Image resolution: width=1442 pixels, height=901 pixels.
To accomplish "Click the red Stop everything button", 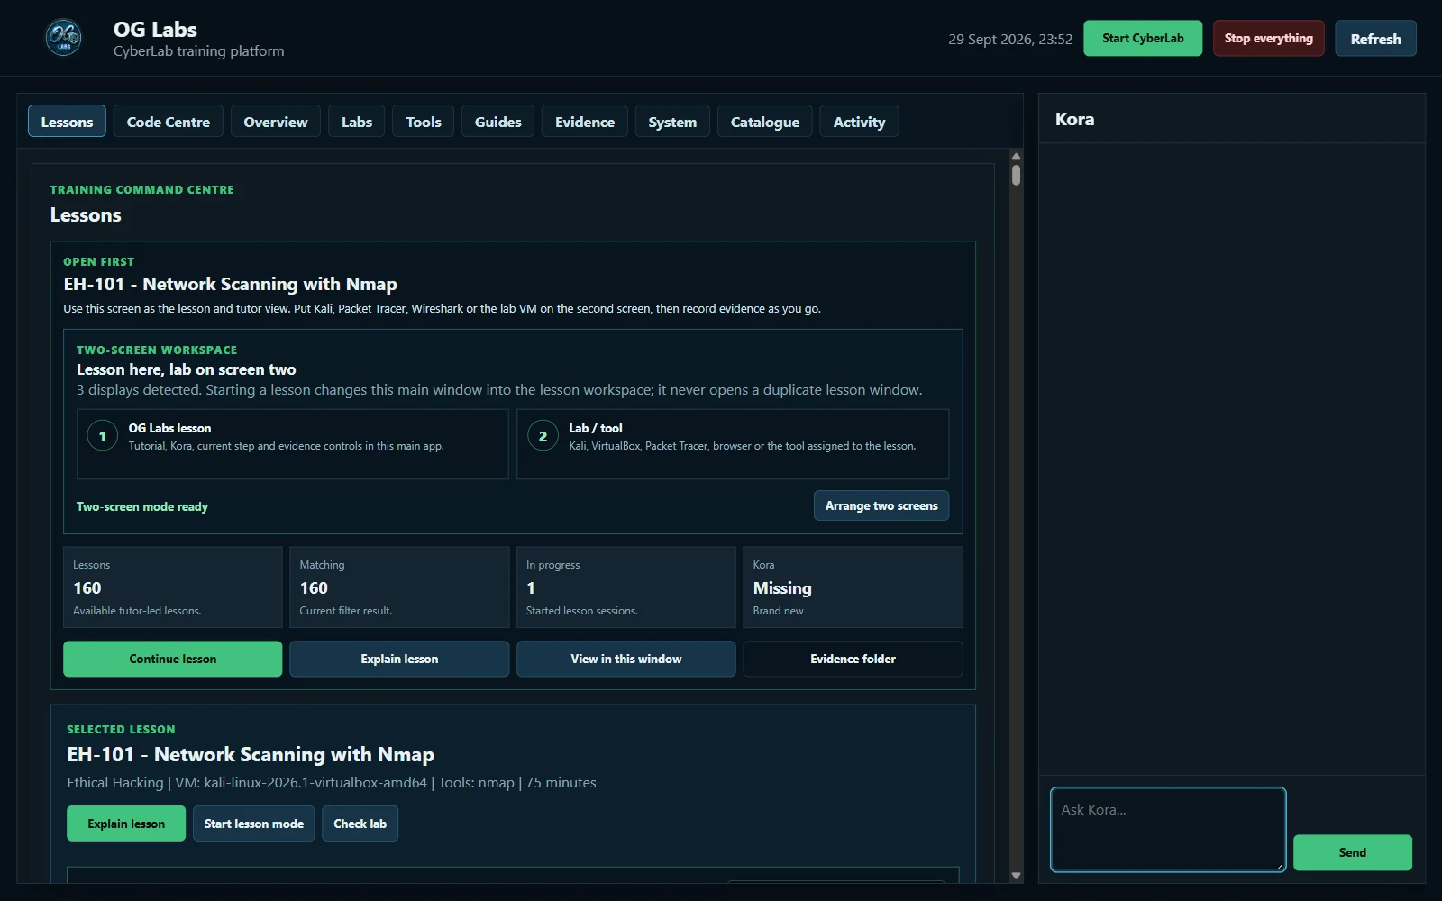I will pos(1268,38).
